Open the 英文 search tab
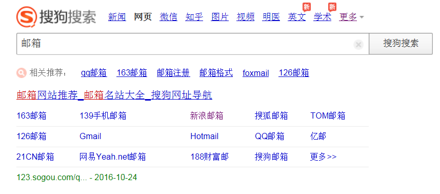Screen dimensions: 440x194 [x=296, y=17]
